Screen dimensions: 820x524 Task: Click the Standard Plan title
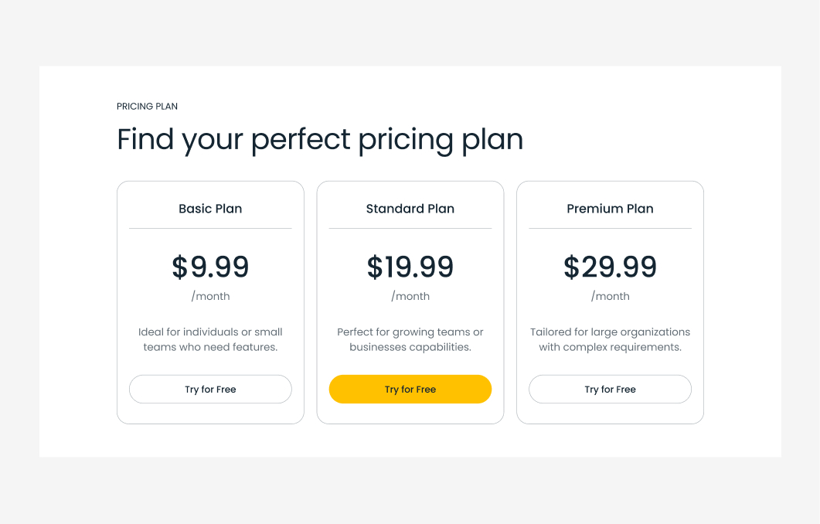410,209
